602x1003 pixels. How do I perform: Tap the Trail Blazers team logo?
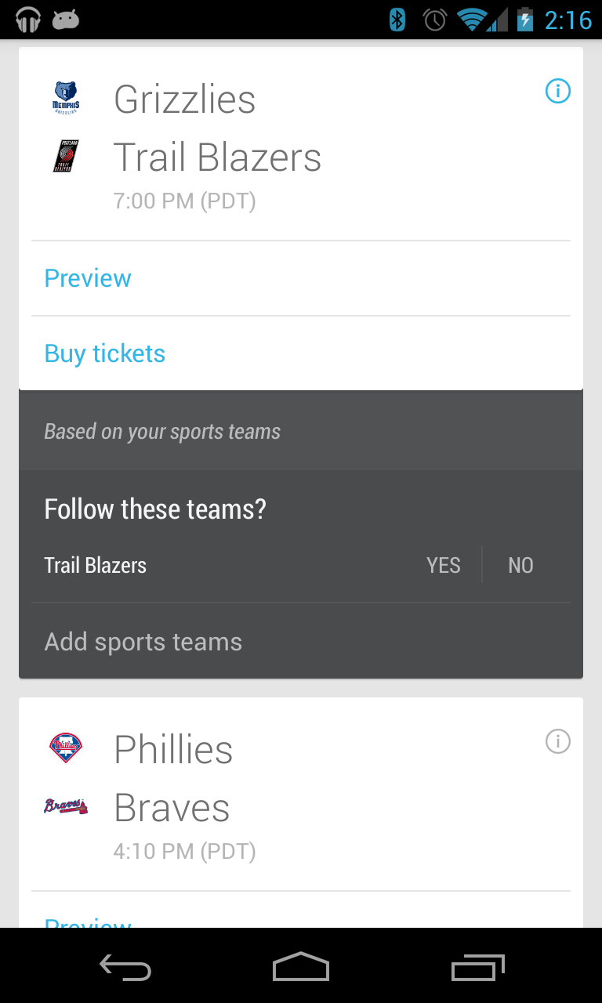coord(66,156)
